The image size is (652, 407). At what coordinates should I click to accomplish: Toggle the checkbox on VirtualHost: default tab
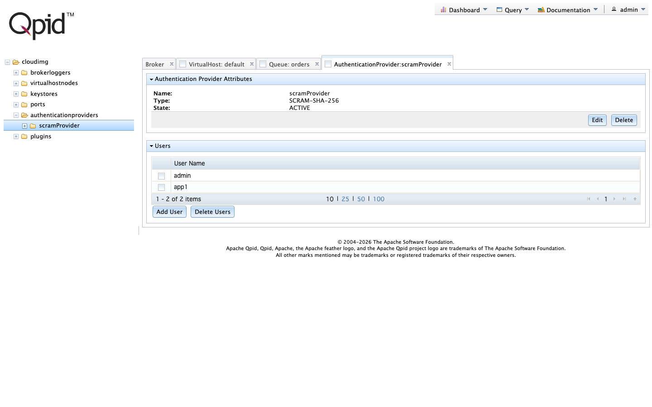click(x=183, y=64)
